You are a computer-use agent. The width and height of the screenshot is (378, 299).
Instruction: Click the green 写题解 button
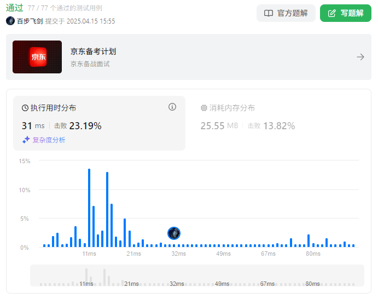[346, 13]
